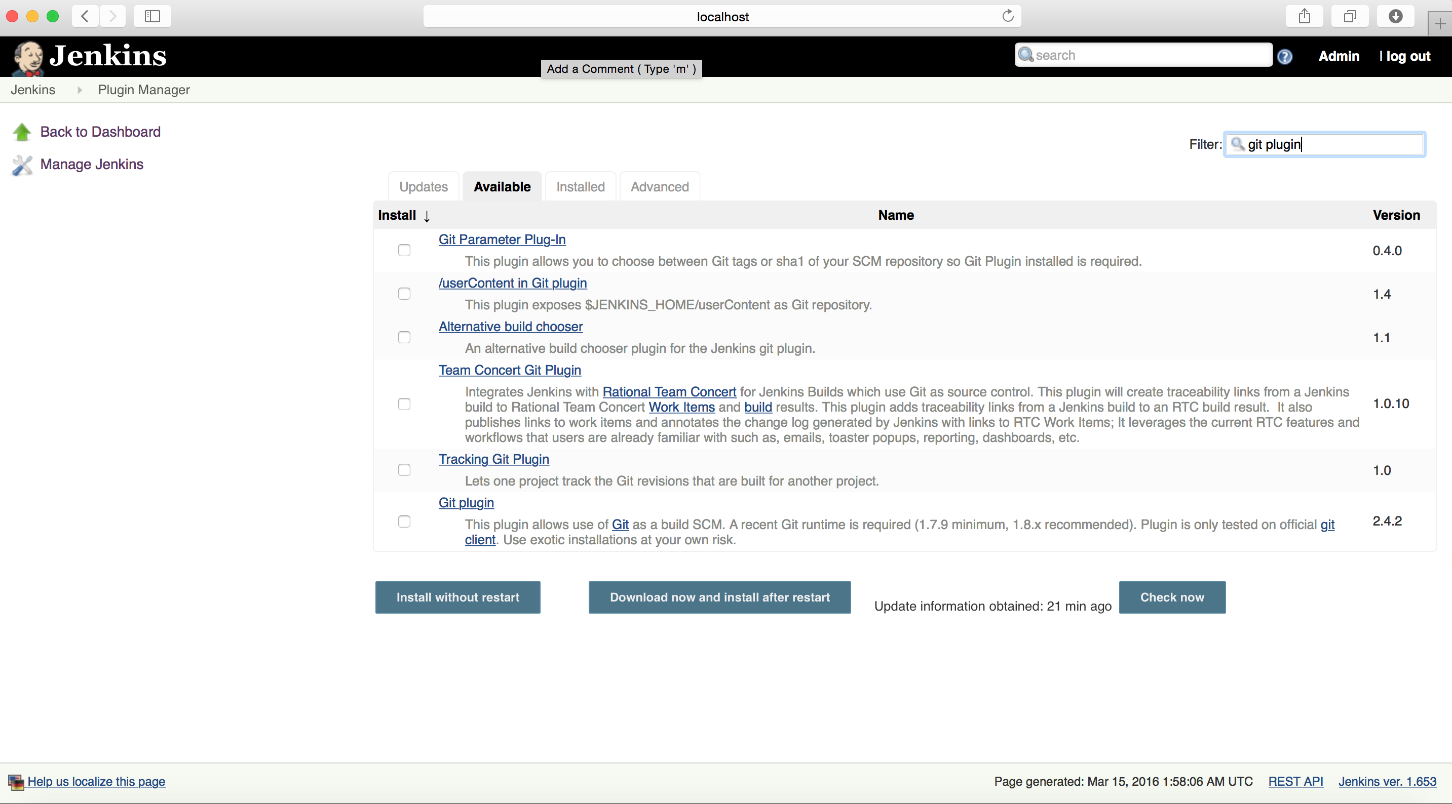The image size is (1452, 804).
Task: Select the Available tab
Action: click(502, 186)
